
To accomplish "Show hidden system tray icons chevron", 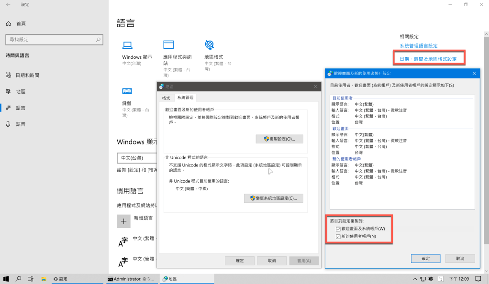I will pyautogui.click(x=414, y=279).
